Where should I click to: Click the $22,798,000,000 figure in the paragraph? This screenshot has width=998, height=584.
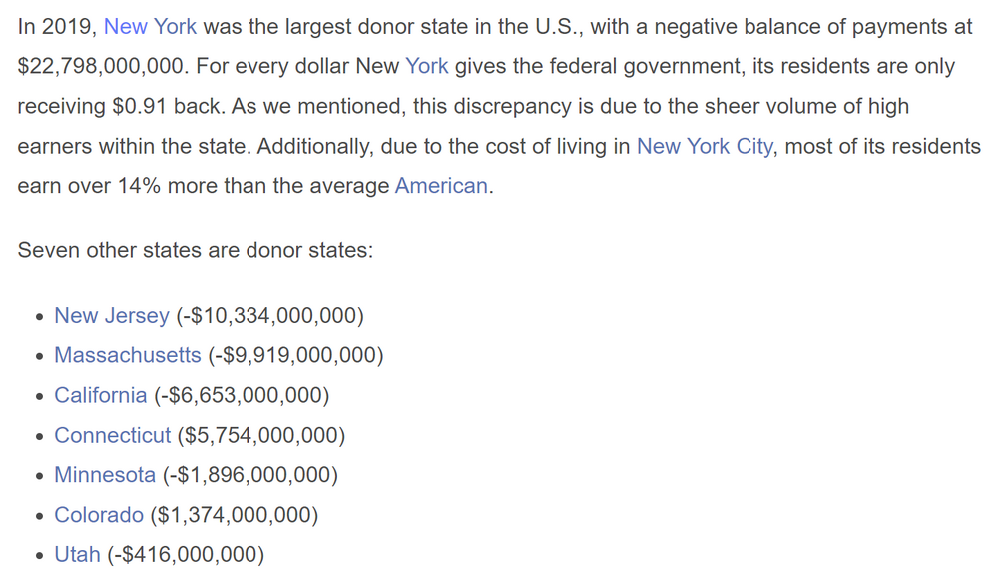point(100,67)
